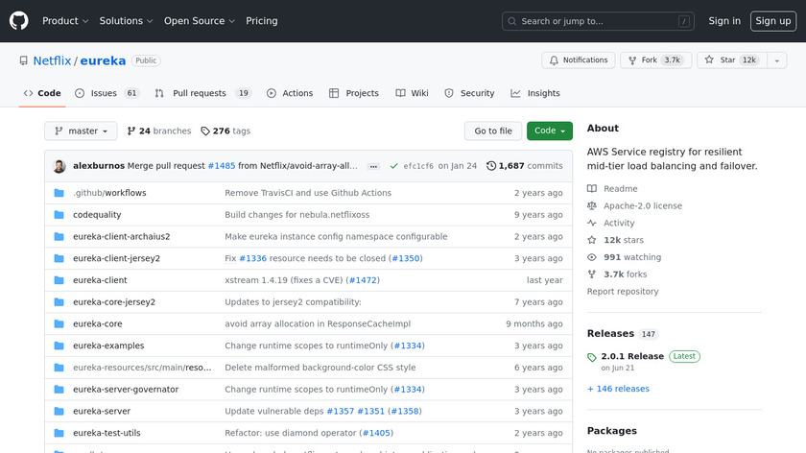Click the license scale icon
806x453 pixels.
click(592, 205)
